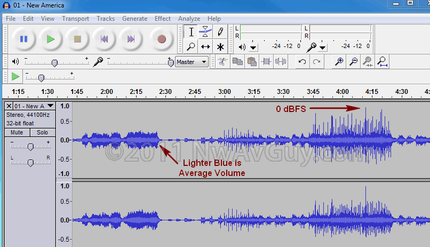430x247 pixels.
Task: Skip to end of the track
Action: point(131,39)
